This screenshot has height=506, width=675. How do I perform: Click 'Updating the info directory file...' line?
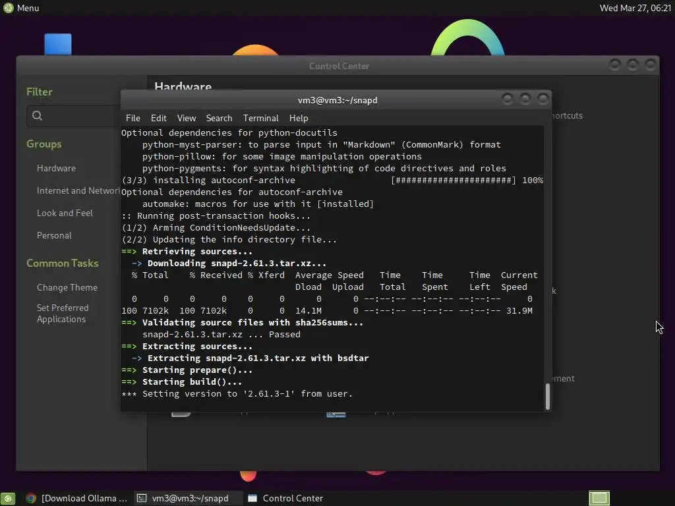229,239
